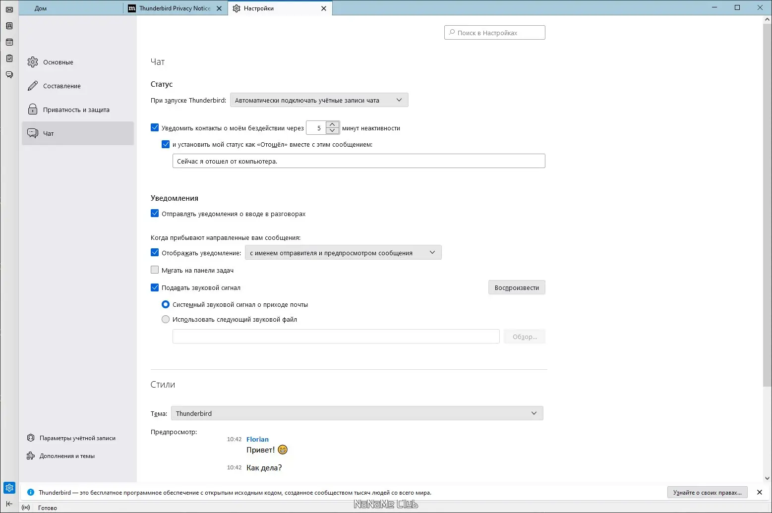Viewport: 772px width, 513px height.
Task: Click the away message text field
Action: tap(359, 161)
